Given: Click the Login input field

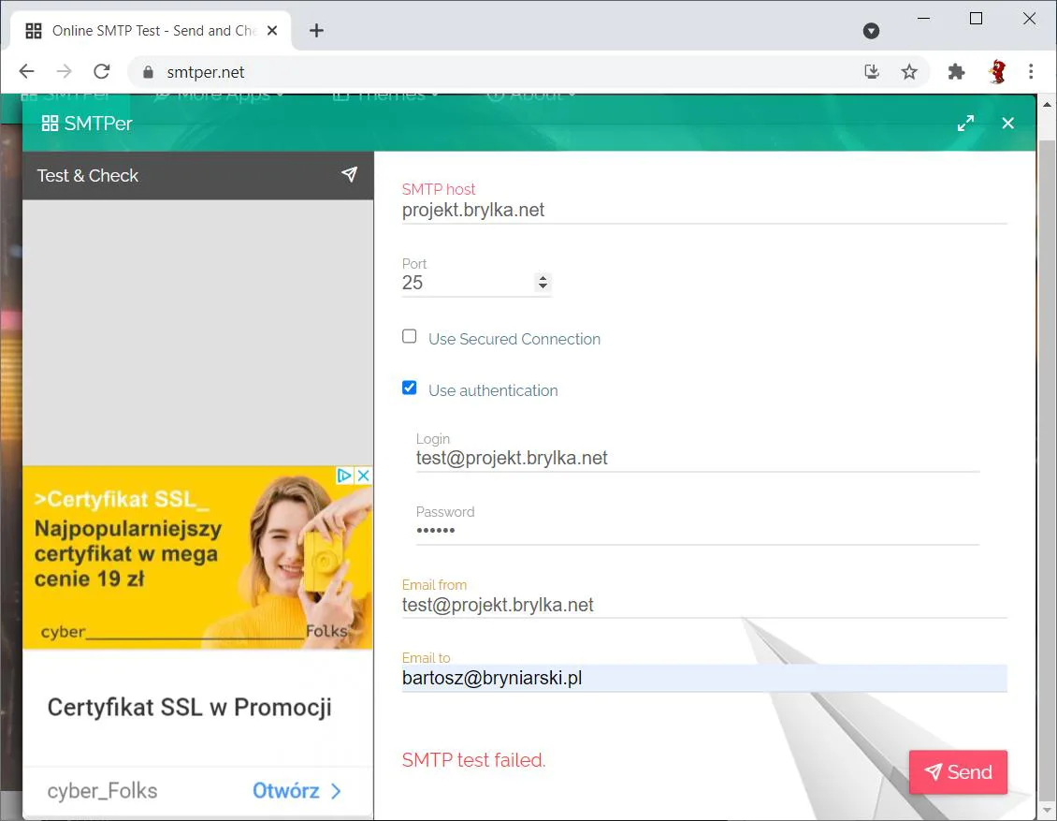Looking at the screenshot, I should point(697,459).
